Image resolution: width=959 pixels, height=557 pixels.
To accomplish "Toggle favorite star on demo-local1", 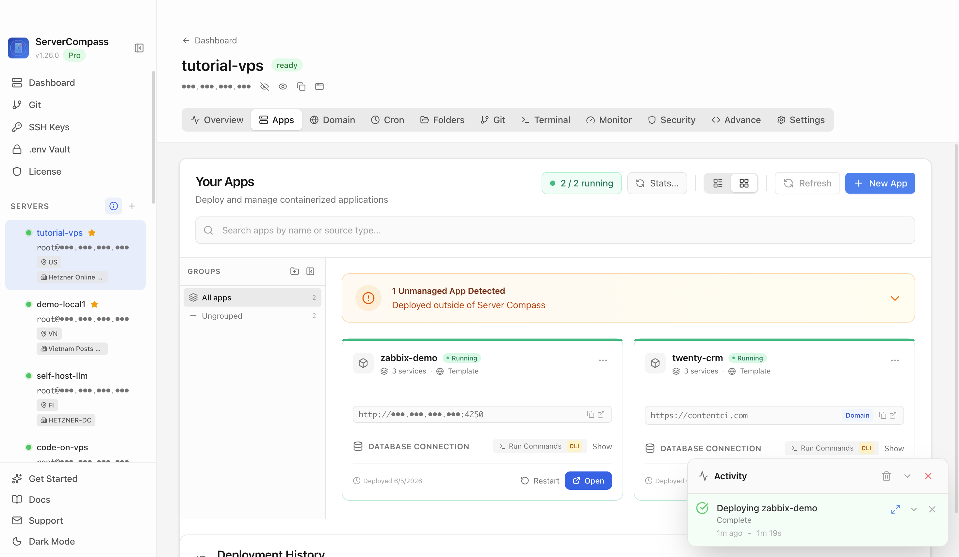I will [x=95, y=304].
